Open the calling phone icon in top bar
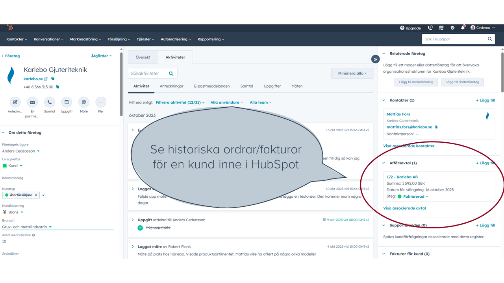Image resolution: width=504 pixels, height=283 pixels. pos(430,28)
